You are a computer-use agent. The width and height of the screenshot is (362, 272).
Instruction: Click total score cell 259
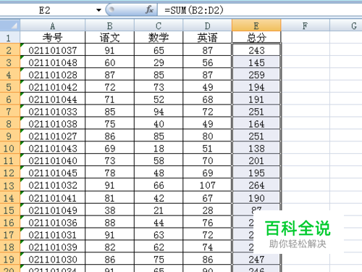tap(256, 75)
